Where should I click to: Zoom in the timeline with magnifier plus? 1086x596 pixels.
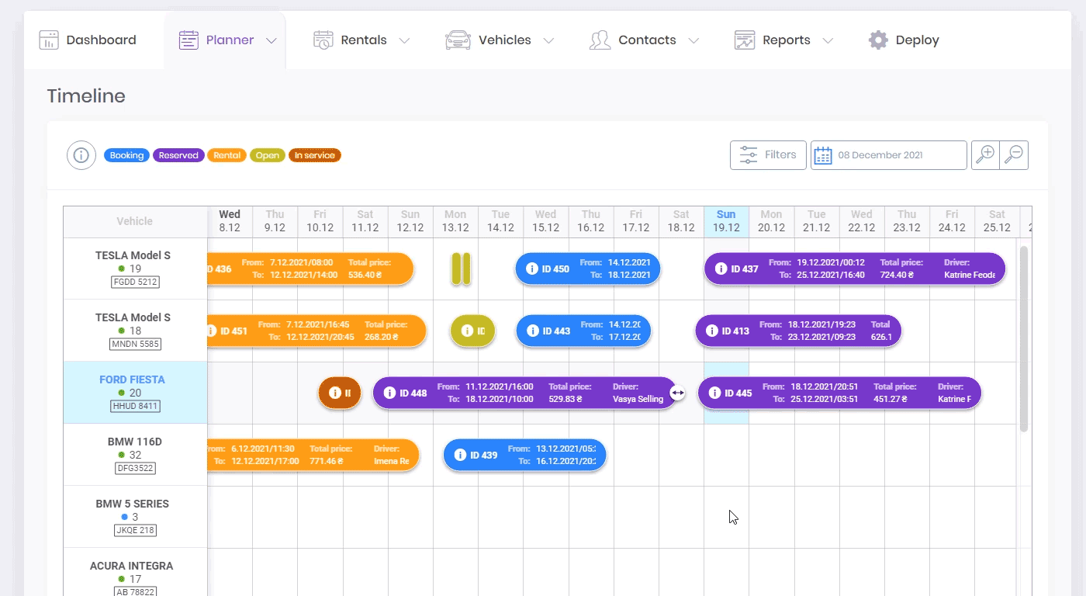pos(985,154)
